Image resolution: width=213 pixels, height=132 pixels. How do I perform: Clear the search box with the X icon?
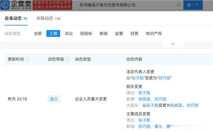tap(179, 5)
